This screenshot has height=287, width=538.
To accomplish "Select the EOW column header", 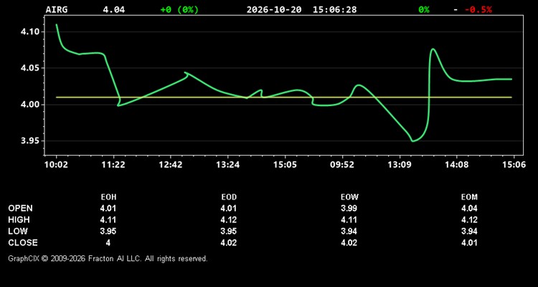I will tap(349, 197).
